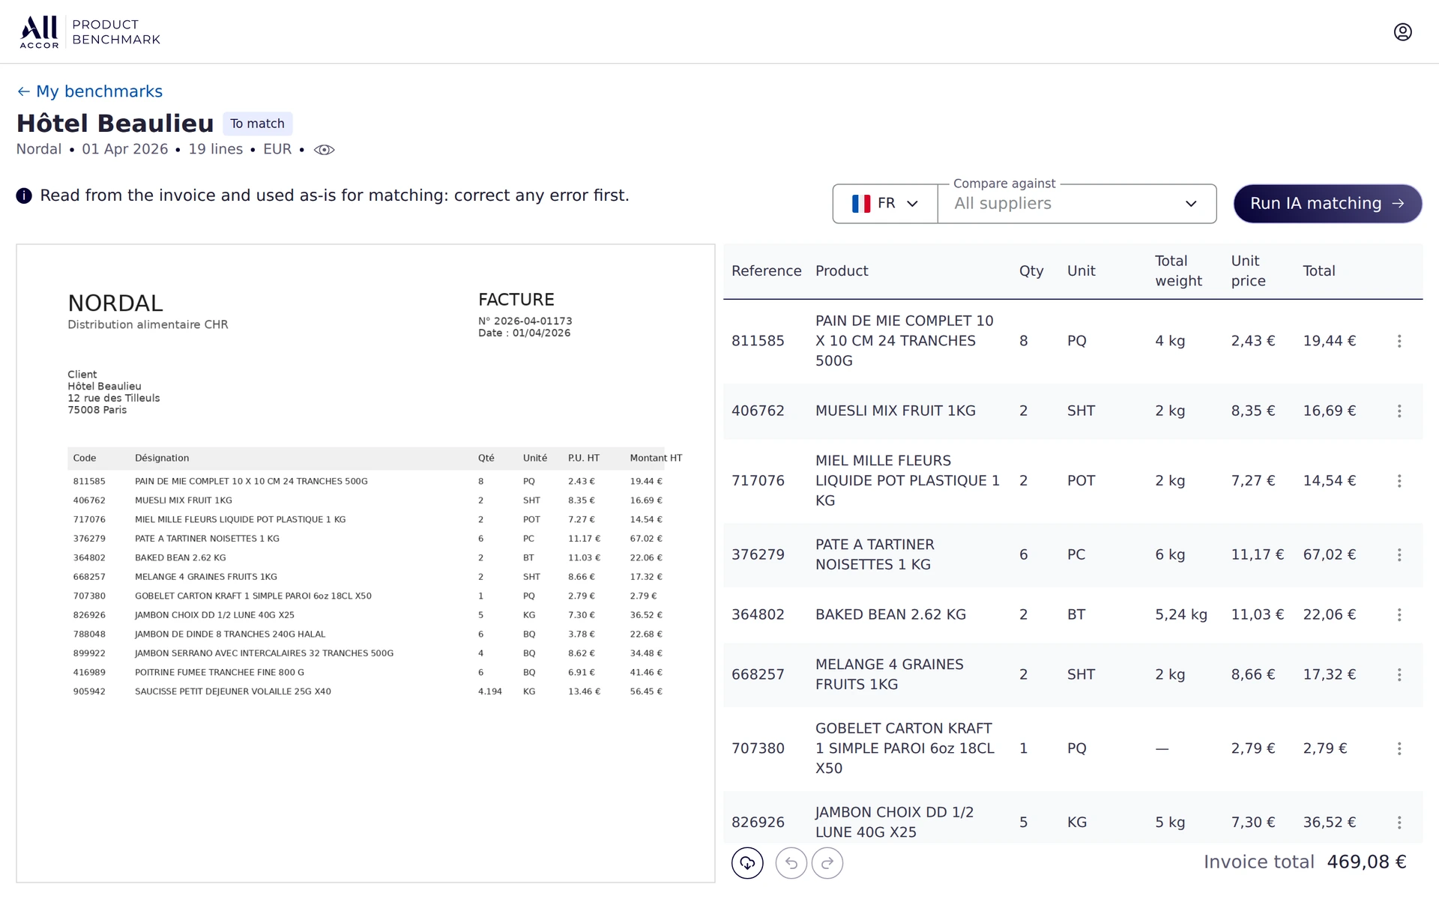Click SAUCISSE PETIT DEJEUNER line on invoice
This screenshot has width=1439, height=899.
232,691
